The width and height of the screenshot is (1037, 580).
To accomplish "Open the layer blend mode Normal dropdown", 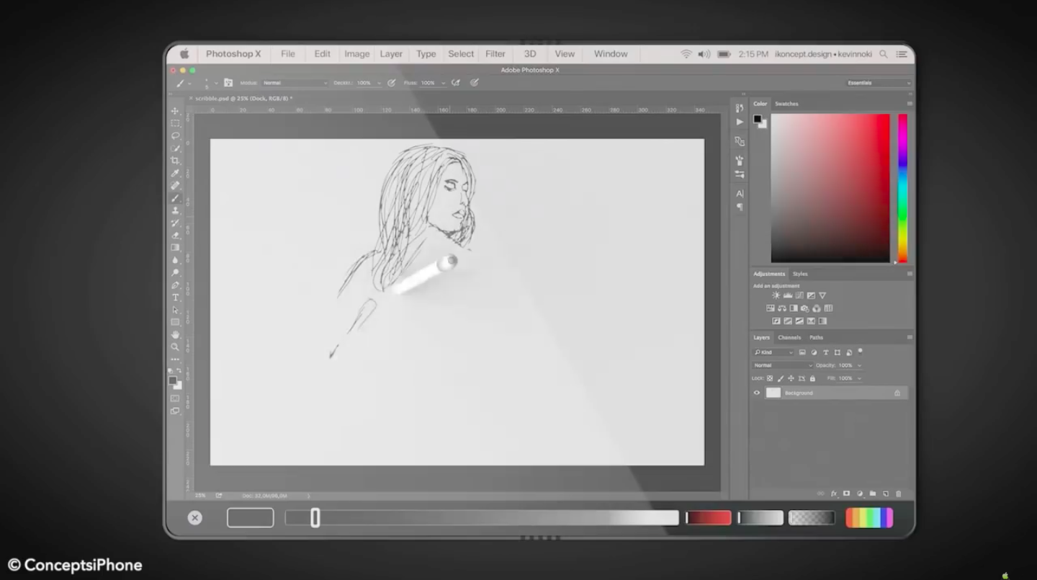I will [x=783, y=365].
